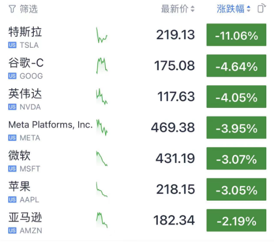Toggle the 涨跌幅 sort order arrows
This screenshot has height=243, width=274.
pyautogui.click(x=248, y=9)
